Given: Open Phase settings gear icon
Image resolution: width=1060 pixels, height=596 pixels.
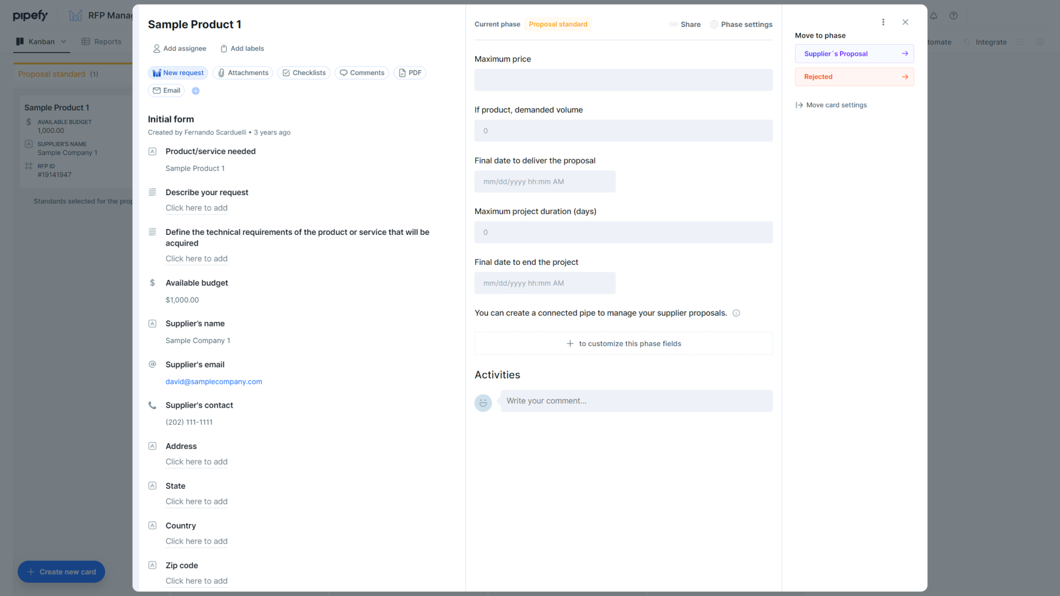Looking at the screenshot, I should [714, 24].
